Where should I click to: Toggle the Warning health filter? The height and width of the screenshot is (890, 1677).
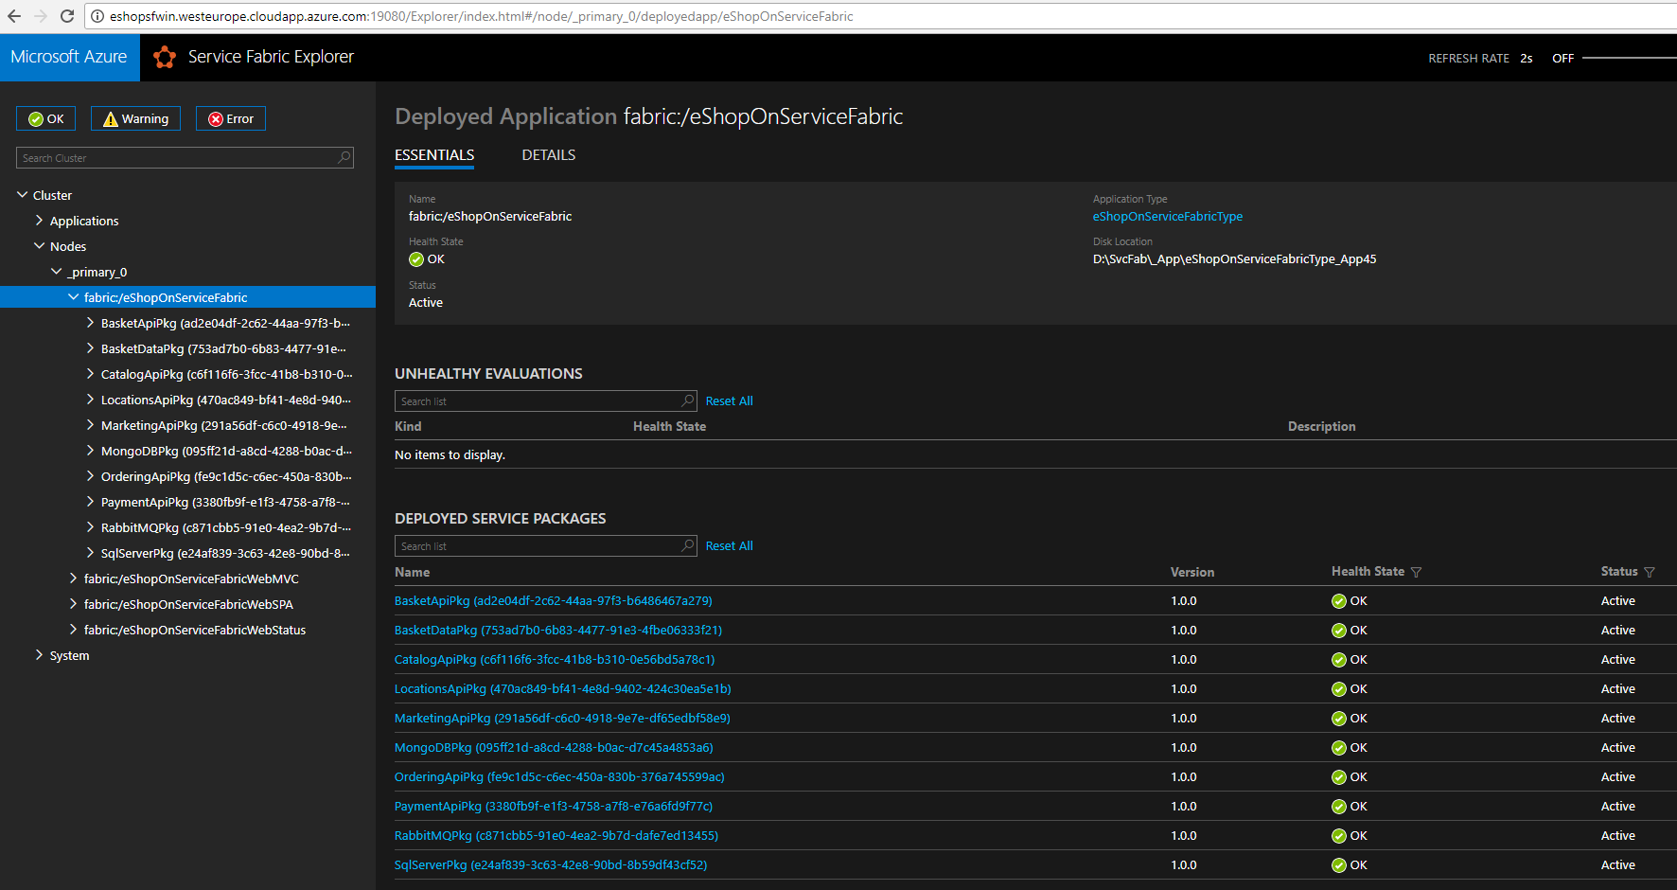[135, 118]
